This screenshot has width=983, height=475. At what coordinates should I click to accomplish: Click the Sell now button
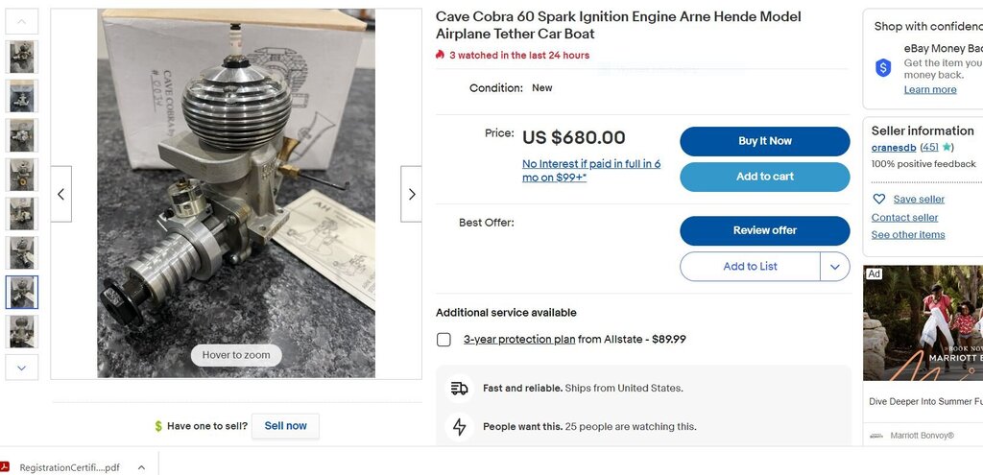(285, 426)
